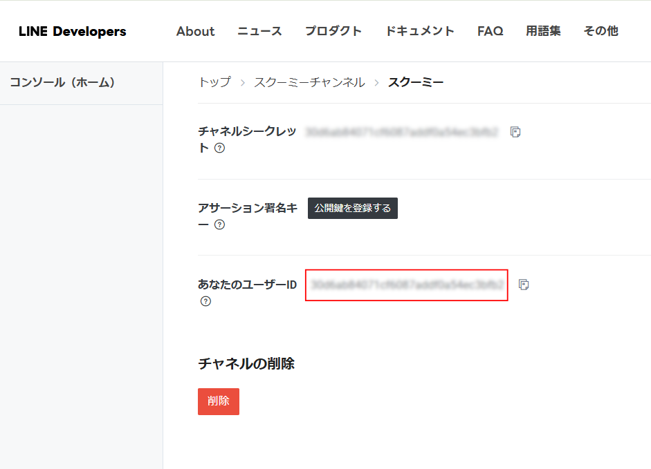Open the About menu item
Image resolution: width=651 pixels, height=469 pixels.
point(196,31)
